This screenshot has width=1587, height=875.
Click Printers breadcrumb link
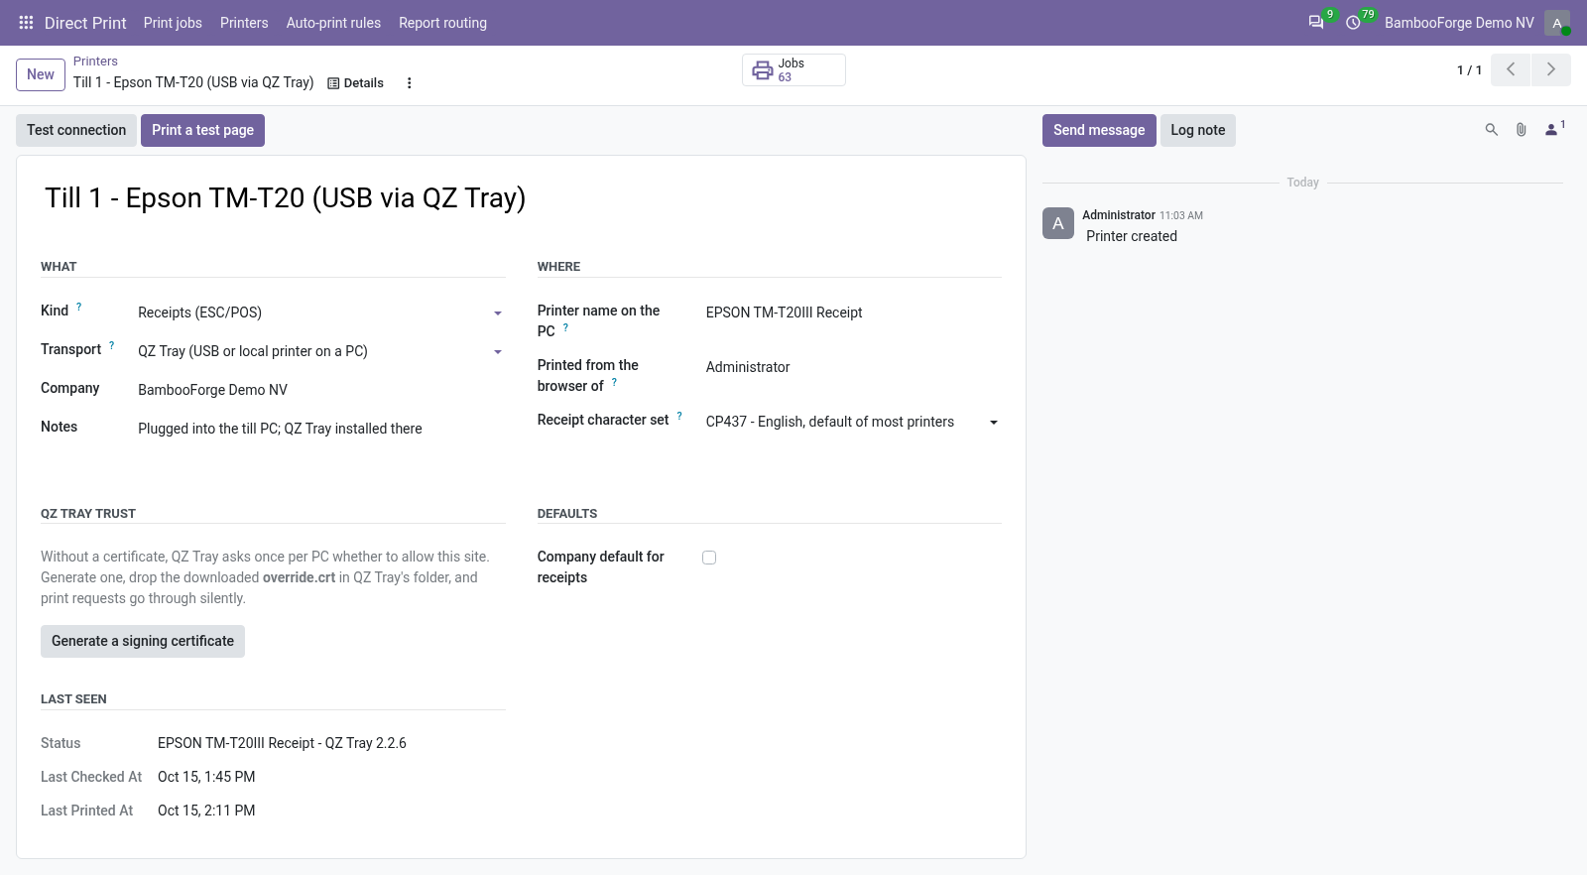click(95, 62)
